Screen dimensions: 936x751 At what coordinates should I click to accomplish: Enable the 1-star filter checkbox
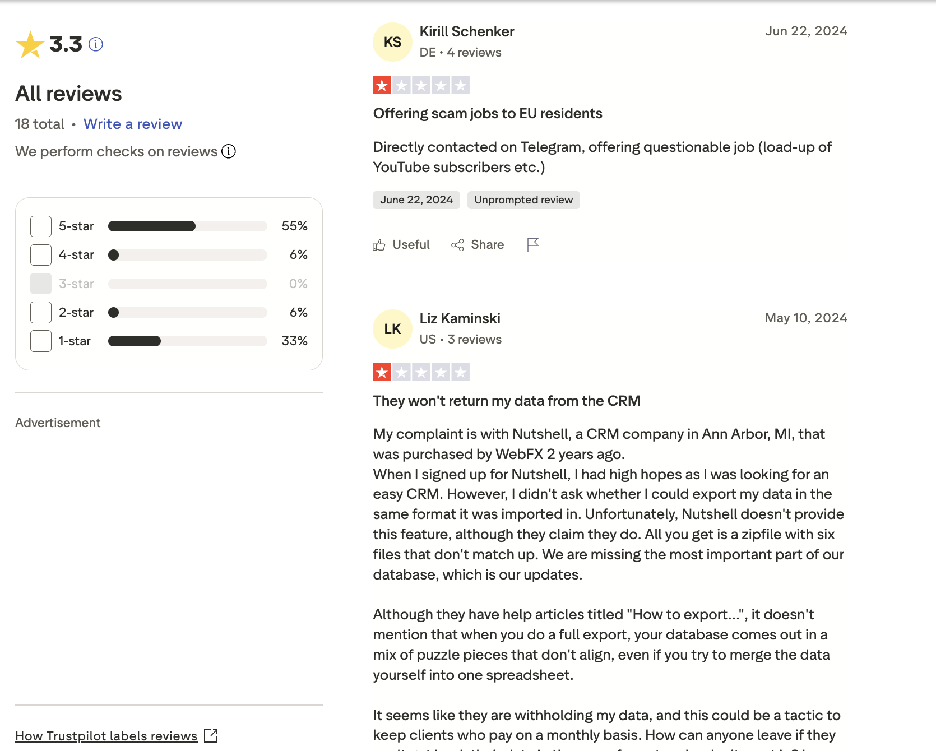[x=41, y=341]
